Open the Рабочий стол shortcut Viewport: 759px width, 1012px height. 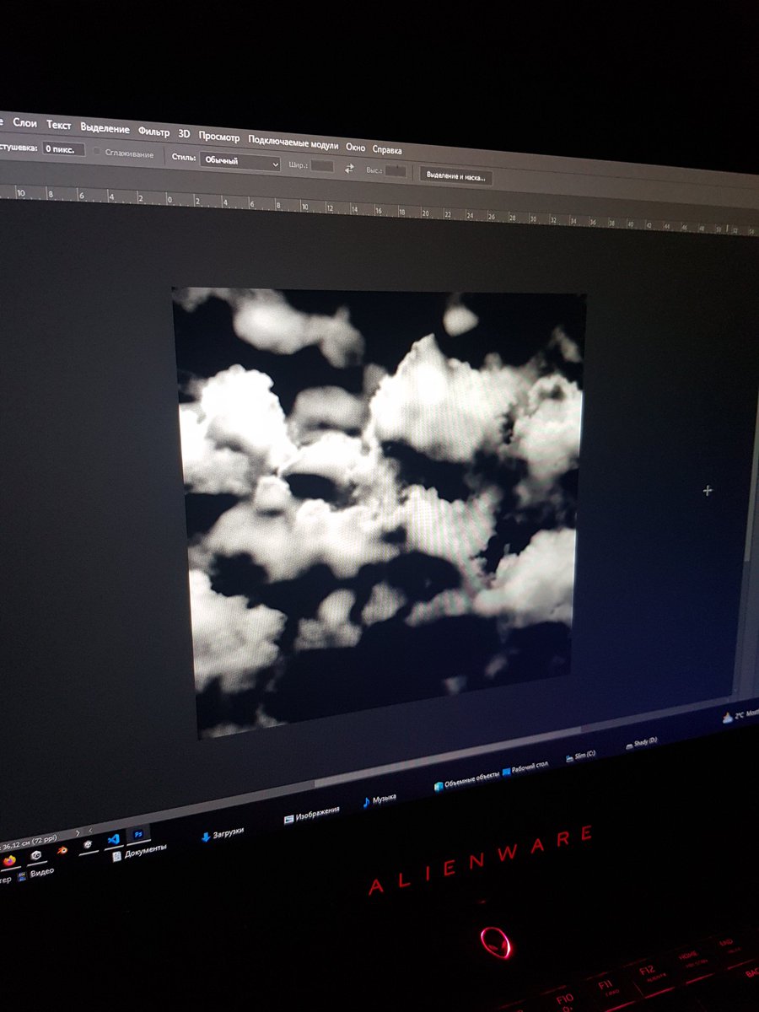525,768
